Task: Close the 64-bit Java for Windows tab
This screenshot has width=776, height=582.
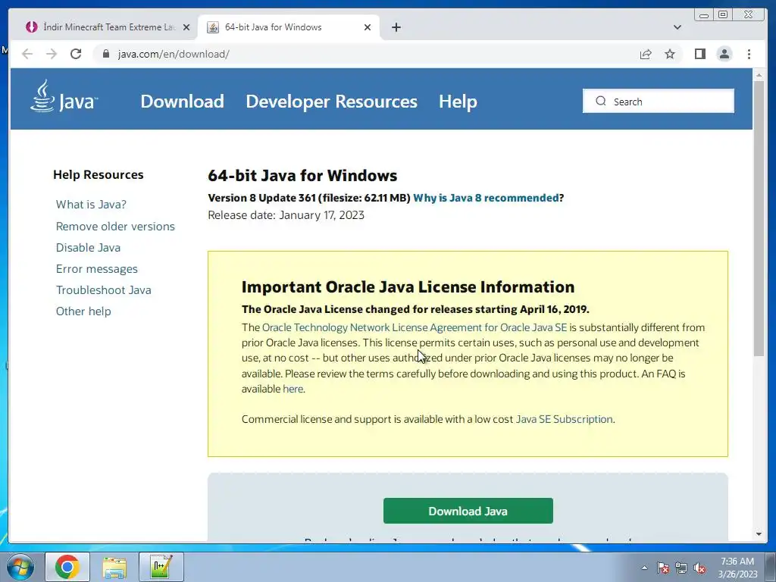Action: pos(368,27)
